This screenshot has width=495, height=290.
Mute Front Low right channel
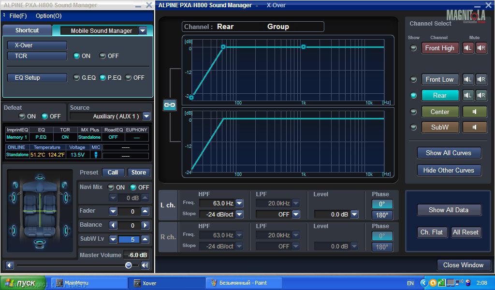click(481, 79)
